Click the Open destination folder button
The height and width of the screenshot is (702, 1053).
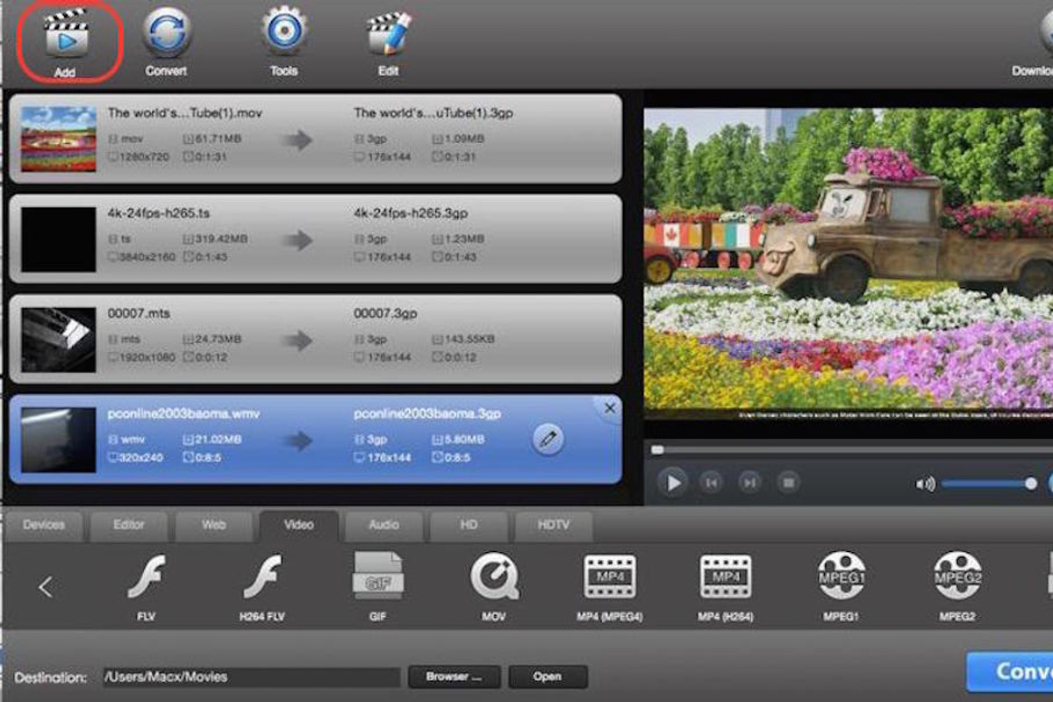[x=548, y=677]
